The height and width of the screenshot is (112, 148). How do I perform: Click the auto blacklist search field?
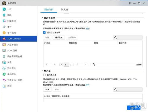click(128, 37)
